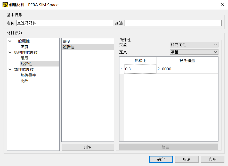Select 密度 under 一般属性
The width and height of the screenshot is (228, 166).
25,47
